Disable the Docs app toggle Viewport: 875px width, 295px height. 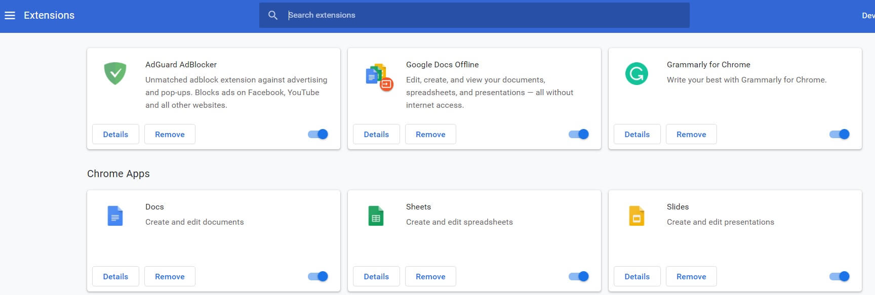click(318, 276)
